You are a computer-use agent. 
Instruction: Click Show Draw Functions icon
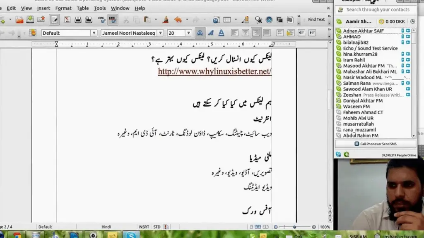[245, 19]
